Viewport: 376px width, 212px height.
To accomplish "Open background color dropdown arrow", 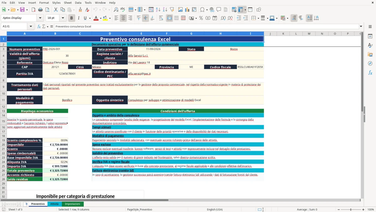I will [109, 18].
